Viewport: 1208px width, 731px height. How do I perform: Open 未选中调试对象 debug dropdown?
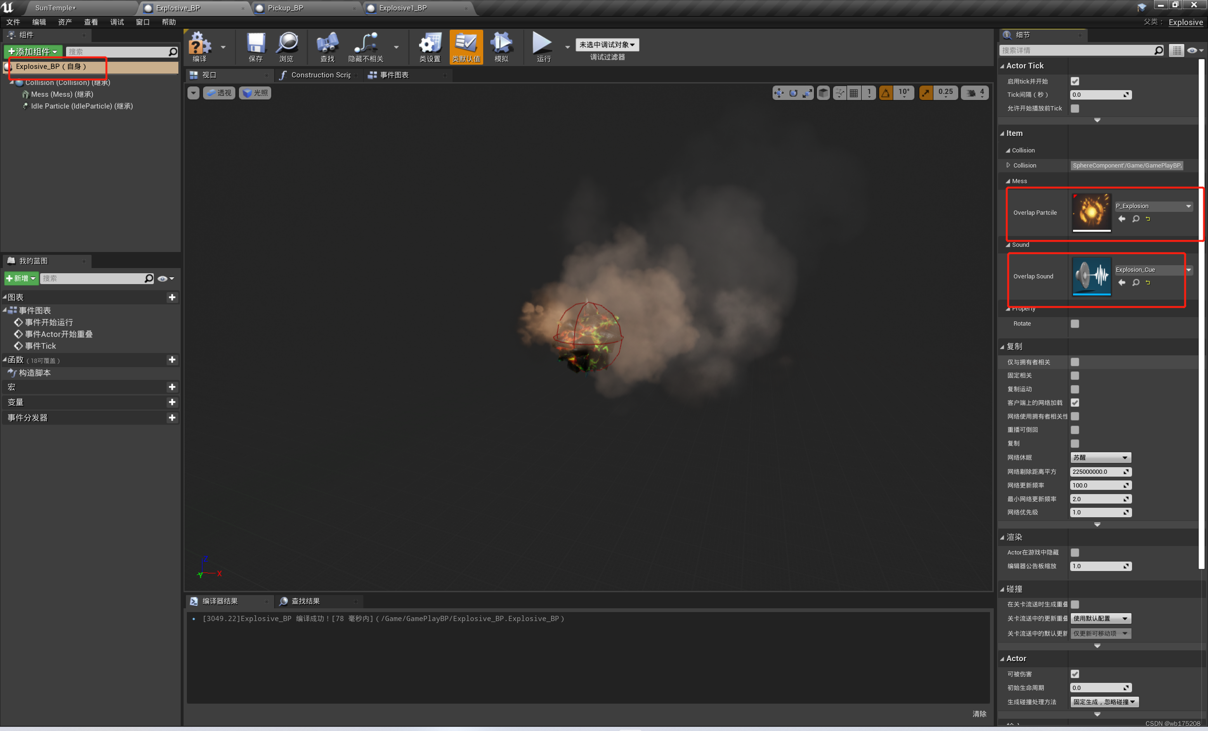(x=607, y=45)
